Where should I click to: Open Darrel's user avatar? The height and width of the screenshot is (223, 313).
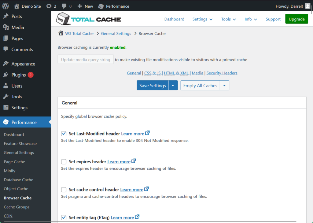307,6
